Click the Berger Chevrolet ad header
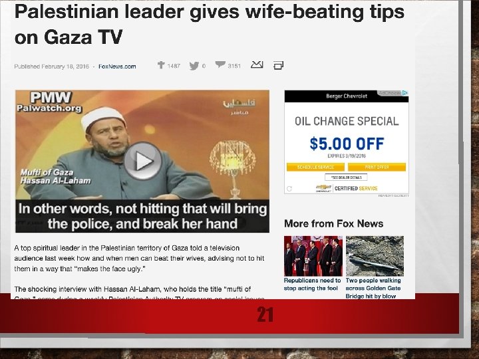The height and width of the screenshot is (359, 479). click(347, 96)
